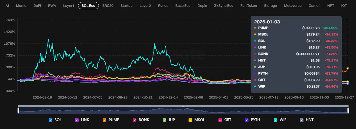Open the Runes tab
Screen dimensions: 356x129
(163, 6)
